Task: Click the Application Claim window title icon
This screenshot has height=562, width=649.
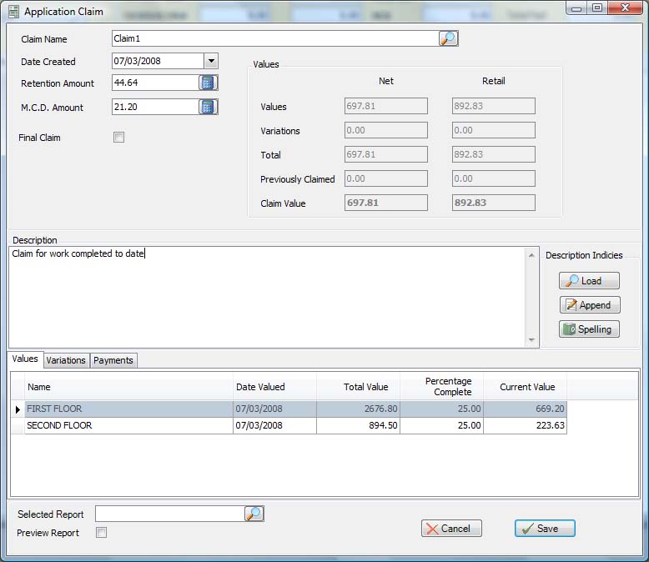Action: tap(13, 12)
